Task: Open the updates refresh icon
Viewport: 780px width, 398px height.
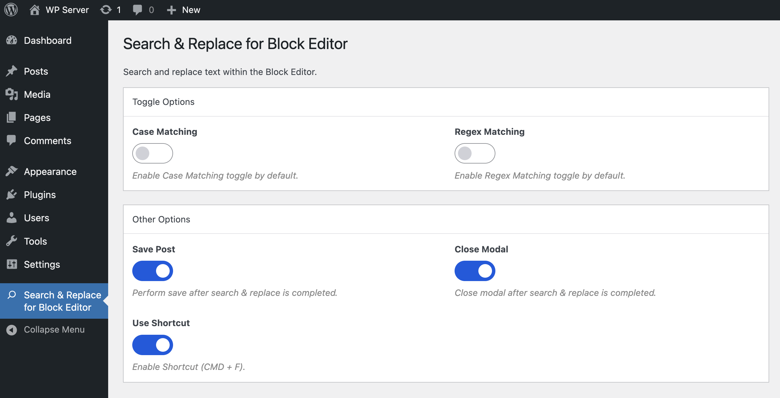Action: click(106, 10)
